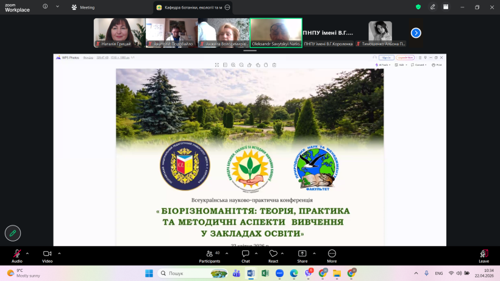The image size is (500, 281).
Task: Open shared screen title options menu
Action: [227, 7]
